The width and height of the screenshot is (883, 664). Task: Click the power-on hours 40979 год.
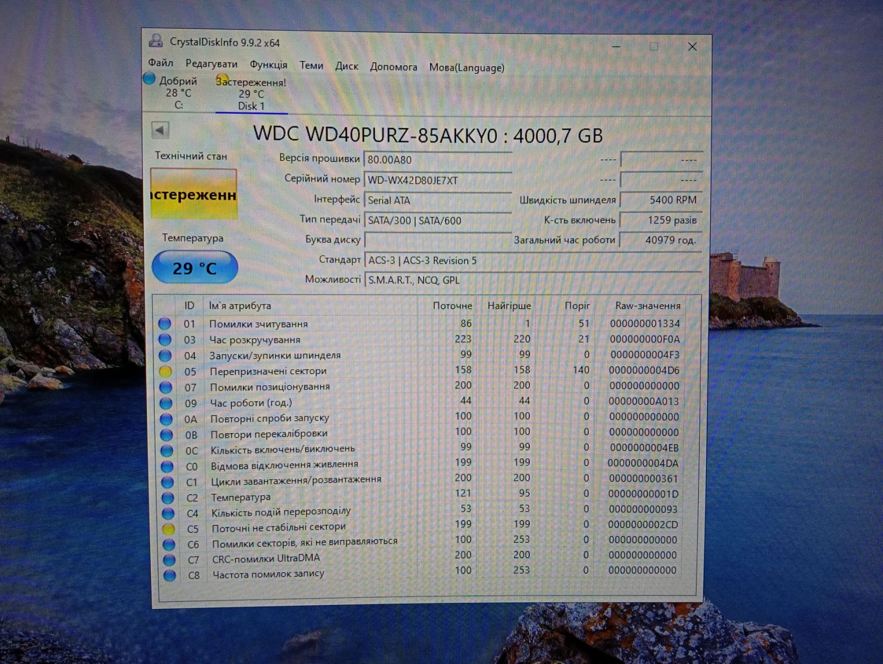point(661,240)
